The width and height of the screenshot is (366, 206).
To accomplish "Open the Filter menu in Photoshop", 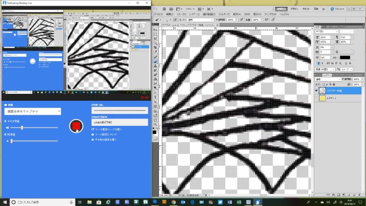I will tap(224, 14).
